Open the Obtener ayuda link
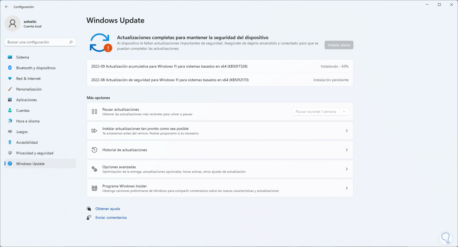 click(108, 209)
